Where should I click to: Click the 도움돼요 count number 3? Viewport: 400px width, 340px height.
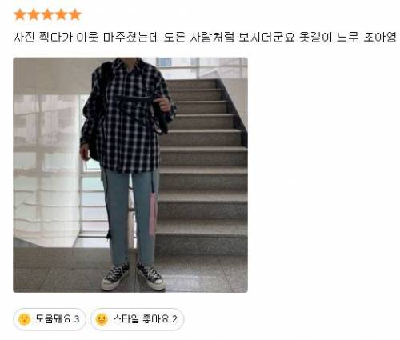(x=77, y=319)
